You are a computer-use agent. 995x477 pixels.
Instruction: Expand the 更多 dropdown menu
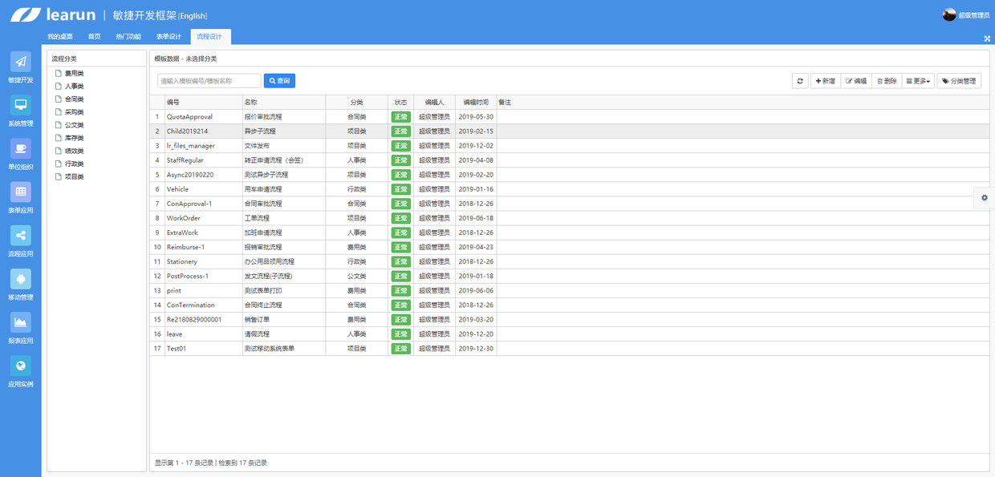(918, 81)
